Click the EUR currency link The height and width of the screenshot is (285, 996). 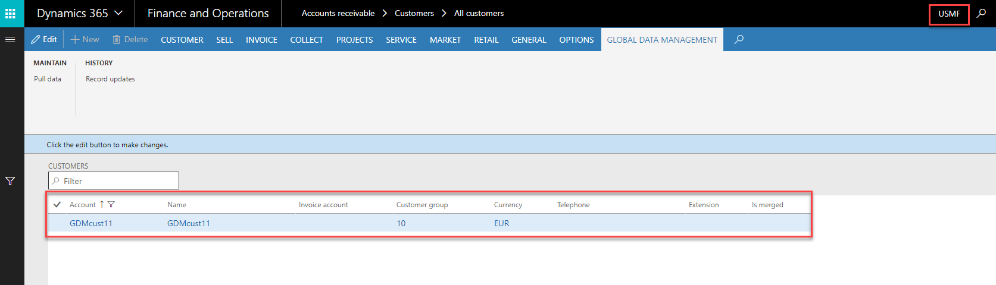(x=502, y=223)
